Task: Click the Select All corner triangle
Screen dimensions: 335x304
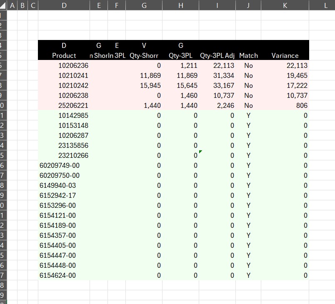Action: (3, 5)
